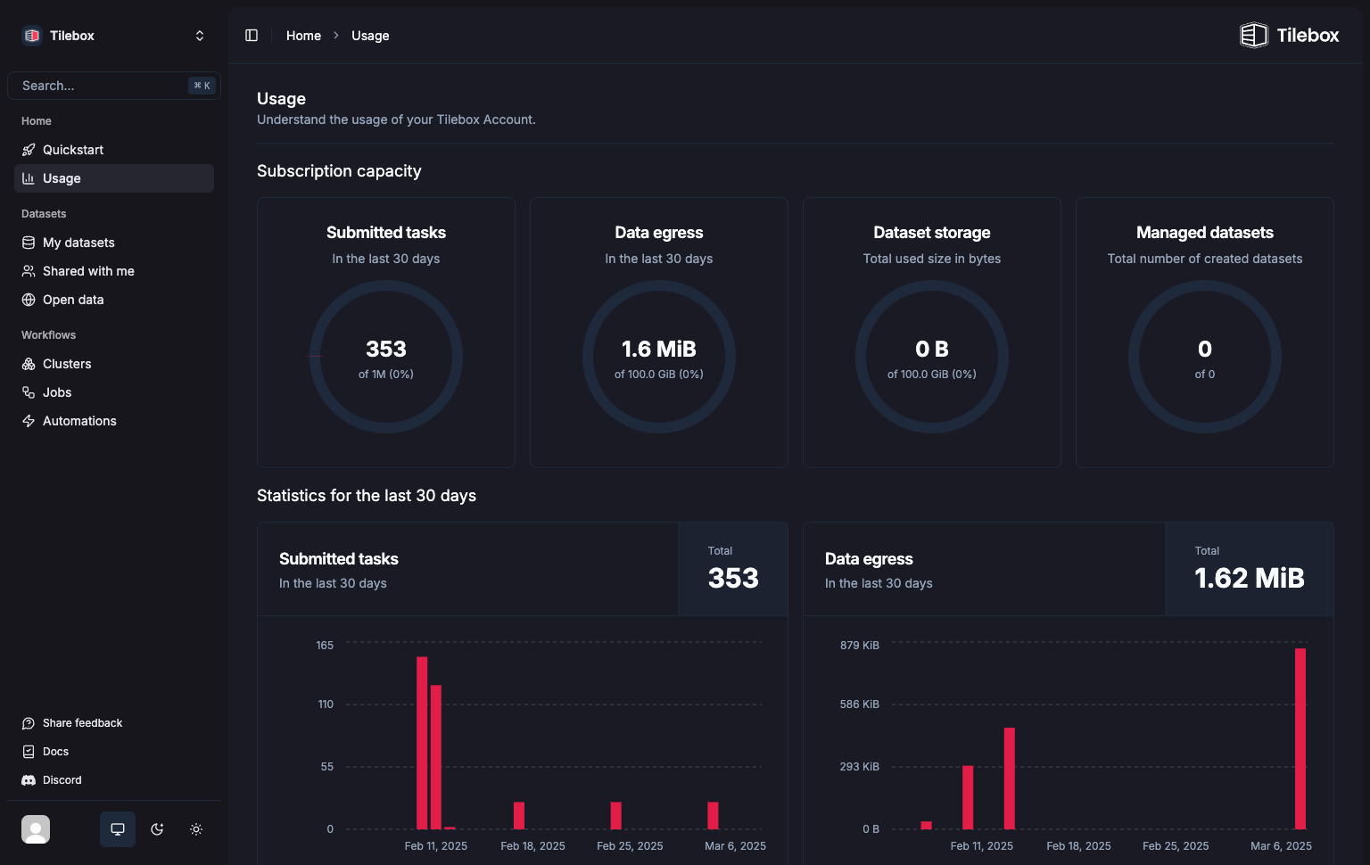Click the tallest Mar 6 data egress bar

[x=1300, y=738]
